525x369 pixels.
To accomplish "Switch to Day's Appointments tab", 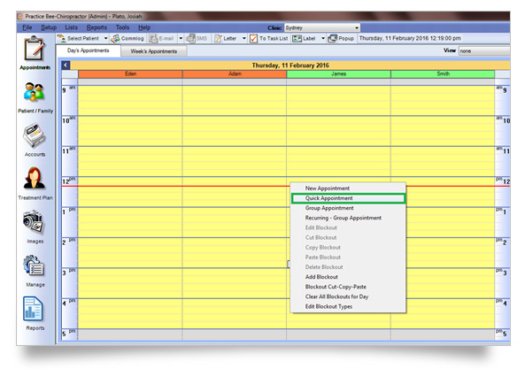I will [x=88, y=50].
